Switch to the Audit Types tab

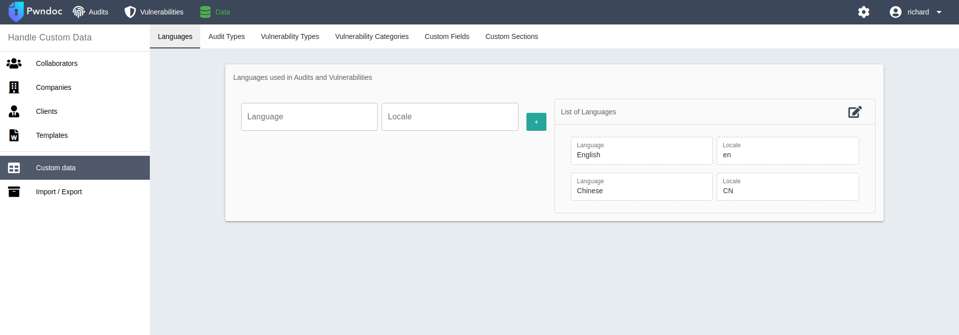coord(226,36)
